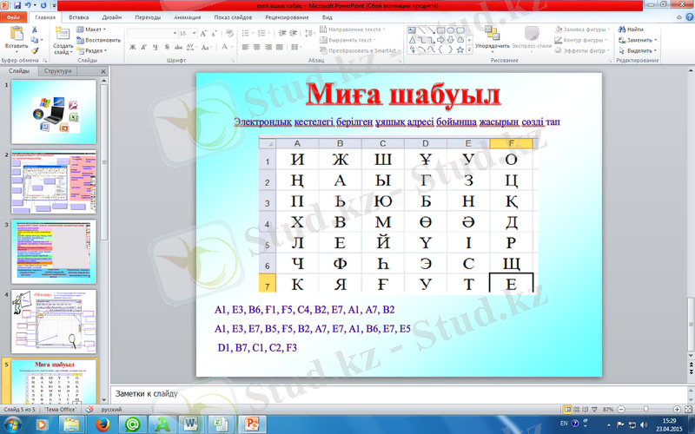
Task: Minimize the ribbon with the caret icon
Action: click(x=679, y=17)
